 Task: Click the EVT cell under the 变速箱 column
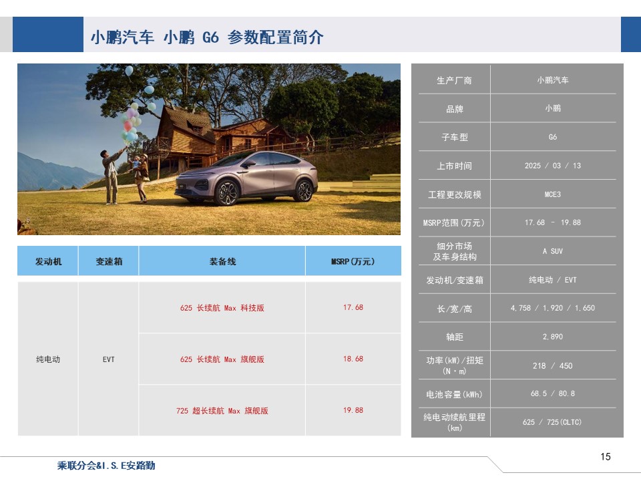109,359
